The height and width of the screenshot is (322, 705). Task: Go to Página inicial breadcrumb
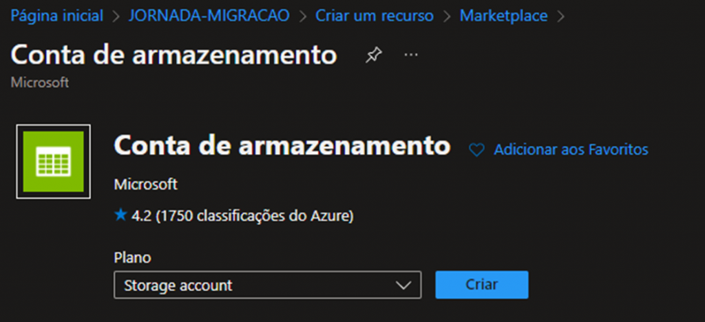point(57,16)
